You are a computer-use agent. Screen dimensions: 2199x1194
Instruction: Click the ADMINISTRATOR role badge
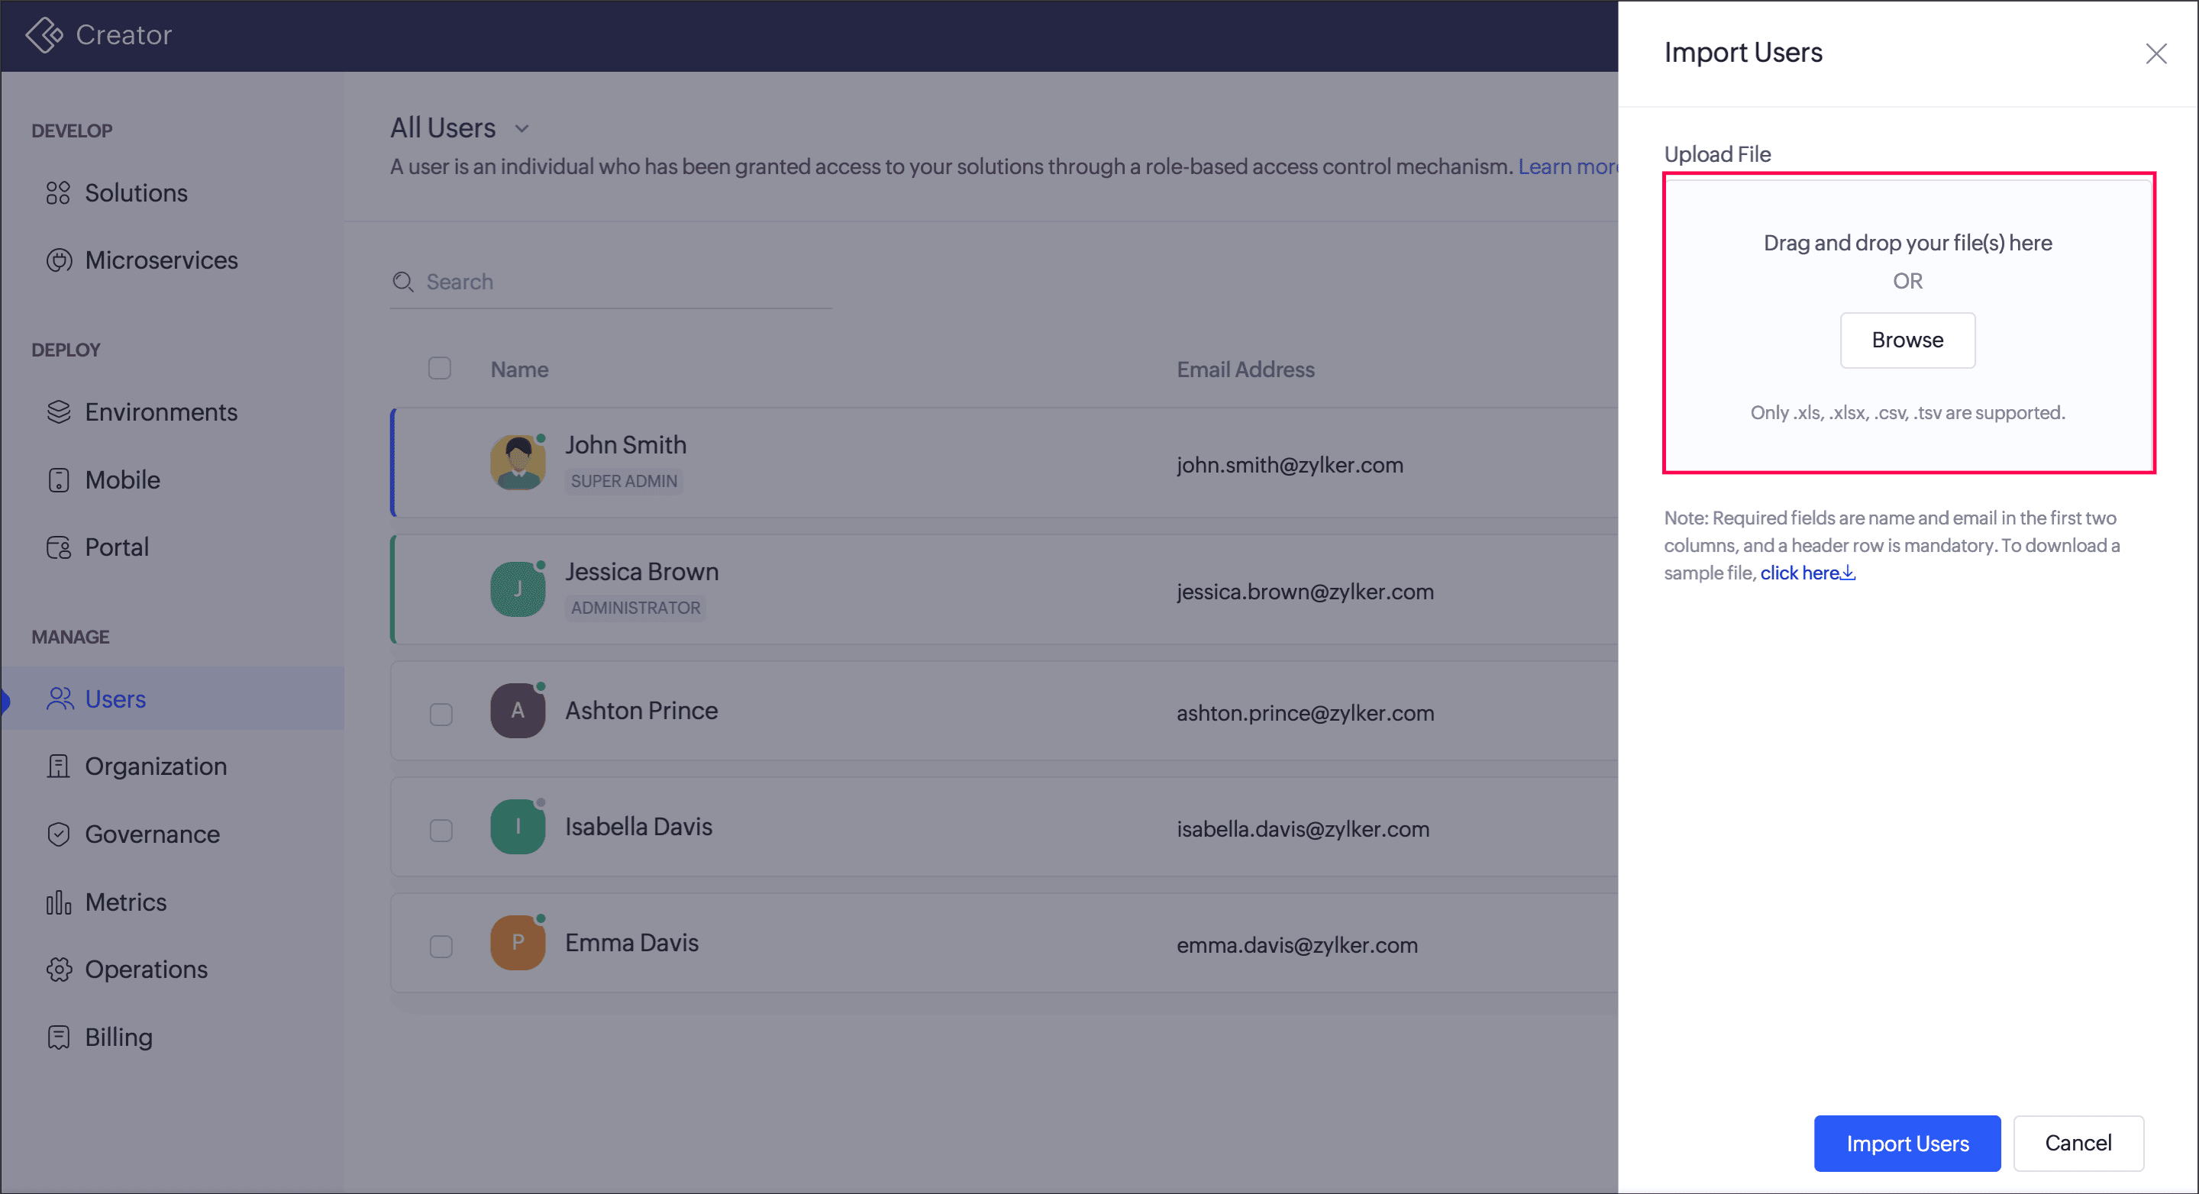point(635,608)
